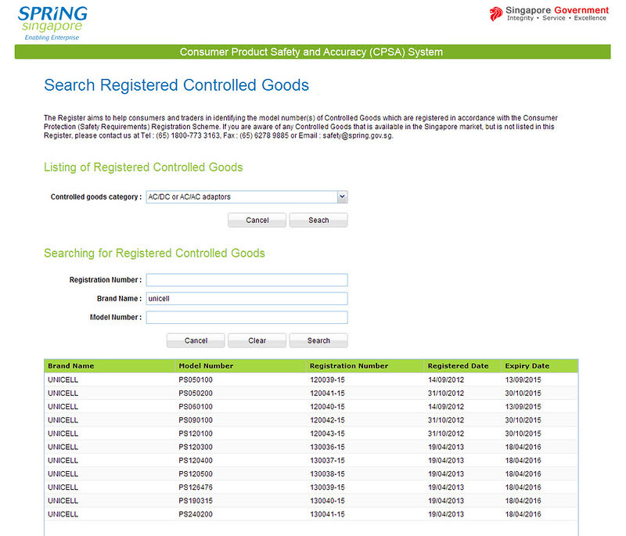Click Cancel button beside the Seach button
Image resolution: width=626 pixels, height=536 pixels.
coord(257,221)
